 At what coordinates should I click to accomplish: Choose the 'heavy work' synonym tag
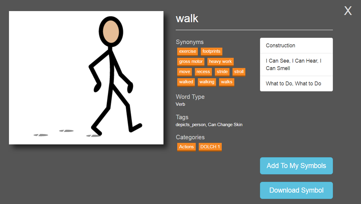point(220,62)
